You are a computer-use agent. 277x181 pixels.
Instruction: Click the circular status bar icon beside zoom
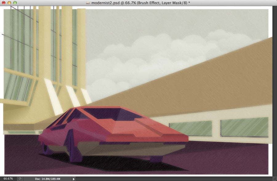[x=20, y=179]
